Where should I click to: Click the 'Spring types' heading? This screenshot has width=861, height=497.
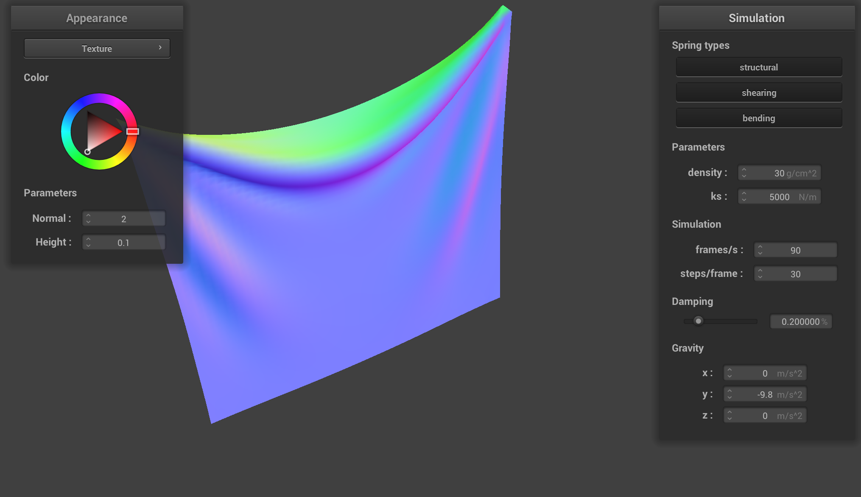tap(700, 45)
